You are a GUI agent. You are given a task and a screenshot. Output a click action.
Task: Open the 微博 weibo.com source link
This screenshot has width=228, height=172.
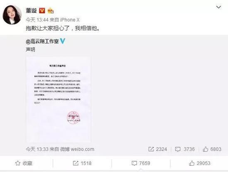click(x=77, y=149)
